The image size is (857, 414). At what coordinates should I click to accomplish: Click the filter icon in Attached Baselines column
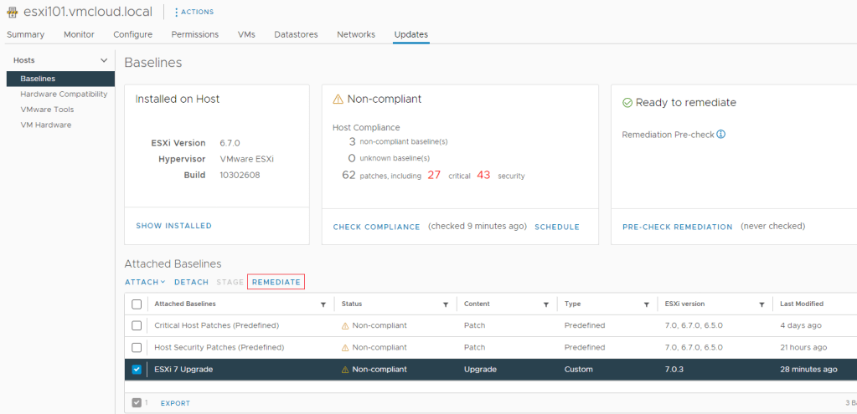tap(323, 304)
